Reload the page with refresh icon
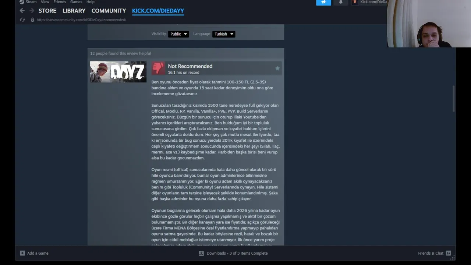The width and height of the screenshot is (471, 265). [x=22, y=20]
